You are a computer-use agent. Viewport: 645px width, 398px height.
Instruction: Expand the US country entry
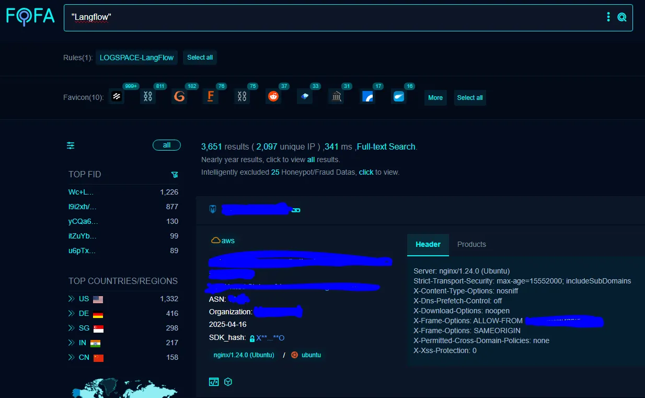click(x=70, y=299)
